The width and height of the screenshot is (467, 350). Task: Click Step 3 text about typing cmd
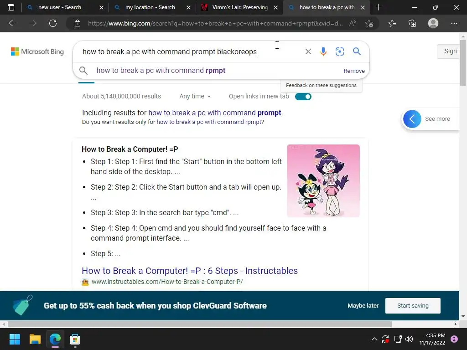[x=165, y=212]
